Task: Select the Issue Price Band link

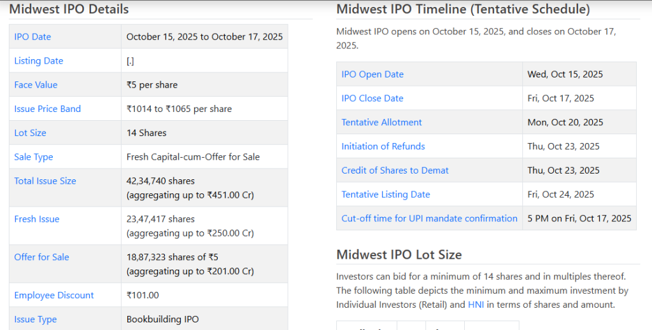Action: 48,109
